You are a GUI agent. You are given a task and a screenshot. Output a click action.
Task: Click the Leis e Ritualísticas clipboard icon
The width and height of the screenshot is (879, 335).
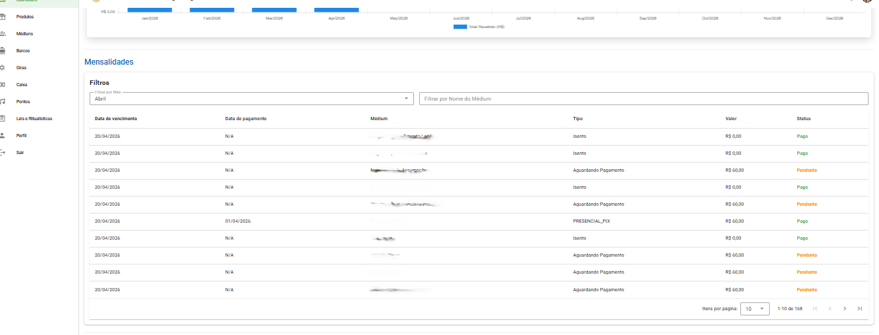point(3,118)
